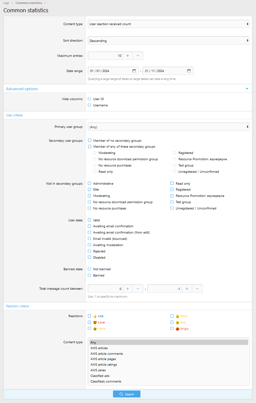The height and width of the screenshot is (403, 256).
Task: Open calendar picker for end date
Action: [189, 71]
